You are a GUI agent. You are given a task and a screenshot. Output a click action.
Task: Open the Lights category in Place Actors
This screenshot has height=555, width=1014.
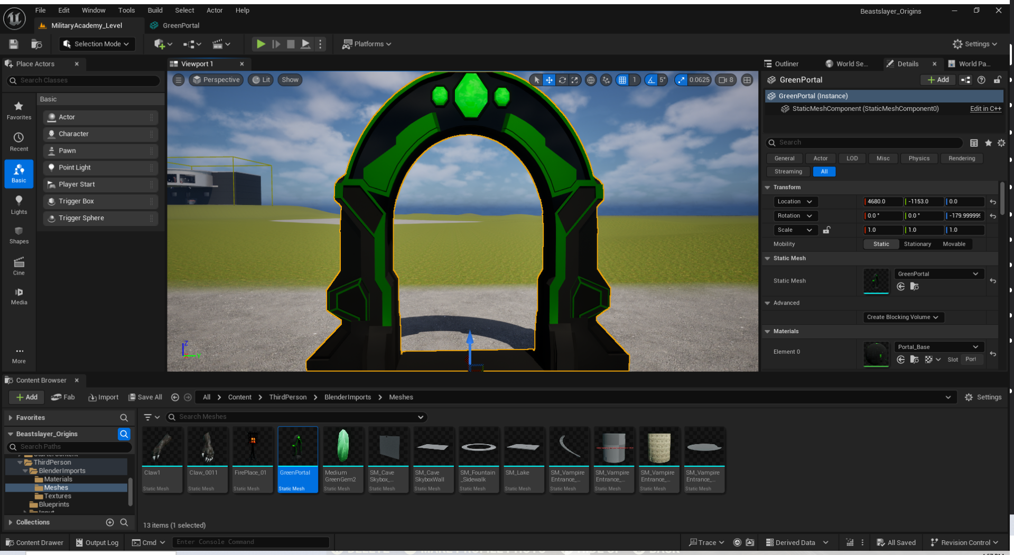18,204
